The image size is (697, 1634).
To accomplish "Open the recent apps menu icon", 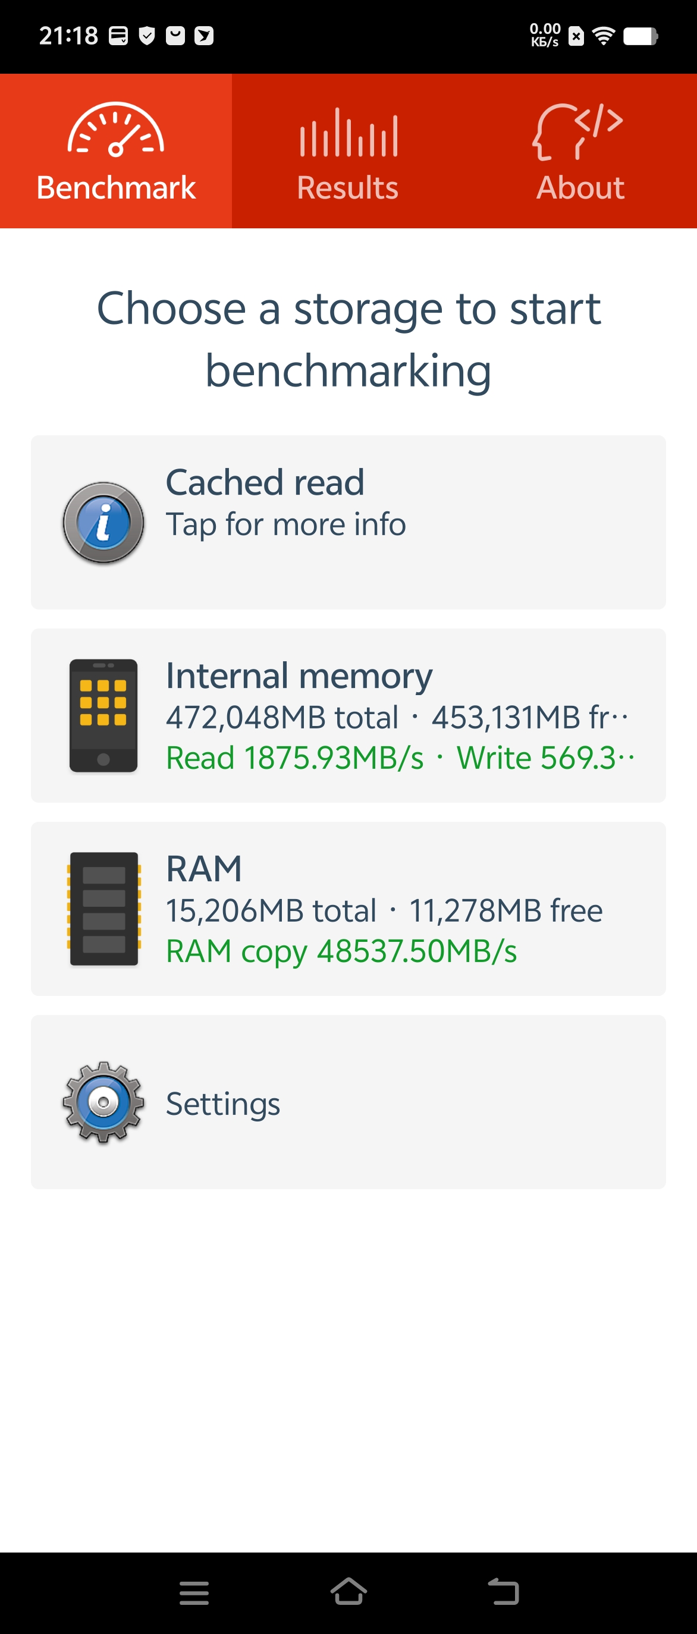I will click(194, 1592).
